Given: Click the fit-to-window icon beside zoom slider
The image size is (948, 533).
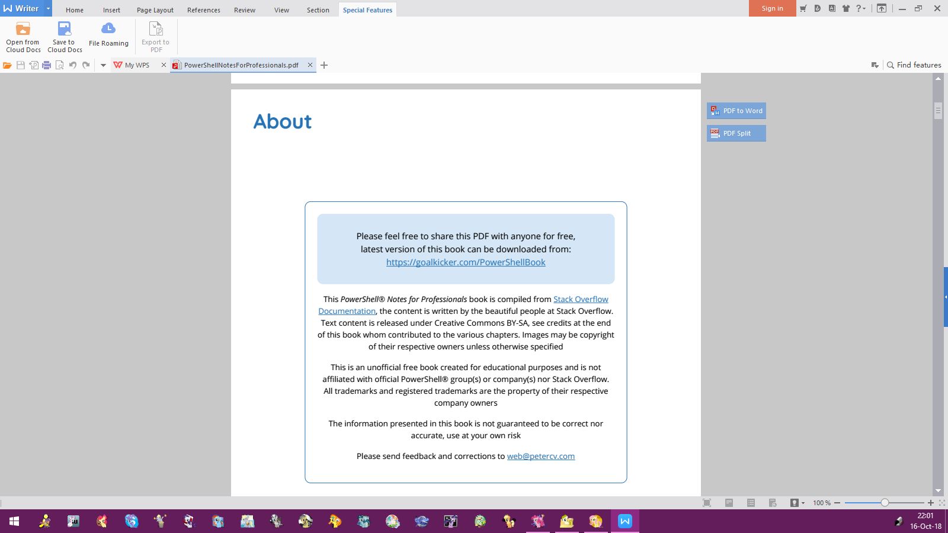Looking at the screenshot, I should [x=942, y=503].
